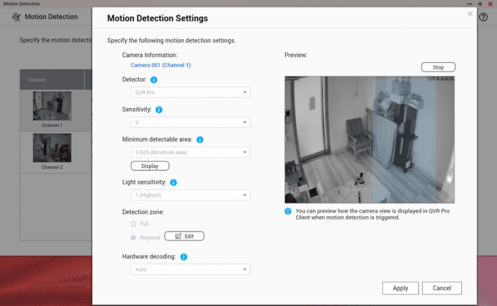This screenshot has height=306, width=497.
Task: Stop the camera preview
Action: [438, 67]
